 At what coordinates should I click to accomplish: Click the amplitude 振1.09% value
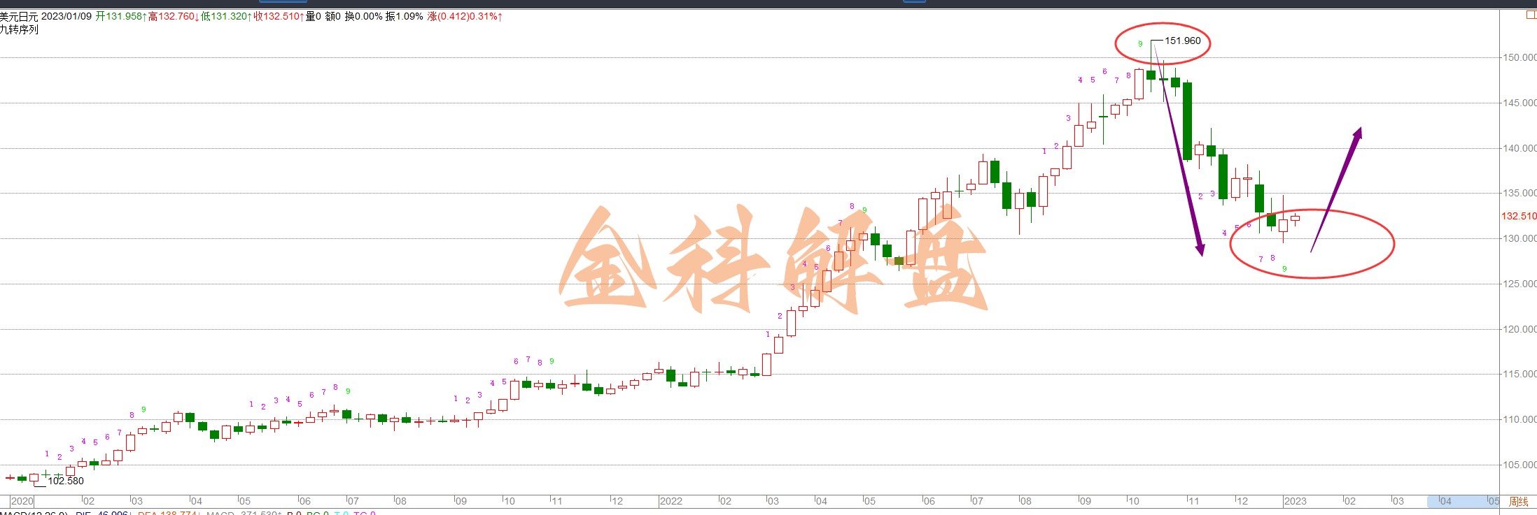click(405, 16)
